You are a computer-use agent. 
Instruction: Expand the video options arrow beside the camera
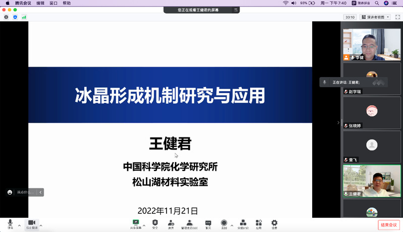(41, 225)
